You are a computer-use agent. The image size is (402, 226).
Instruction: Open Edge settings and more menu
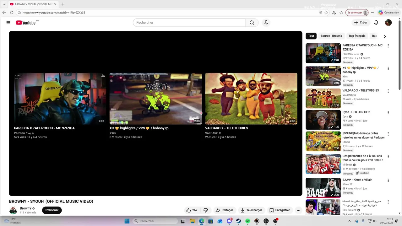click(x=372, y=13)
